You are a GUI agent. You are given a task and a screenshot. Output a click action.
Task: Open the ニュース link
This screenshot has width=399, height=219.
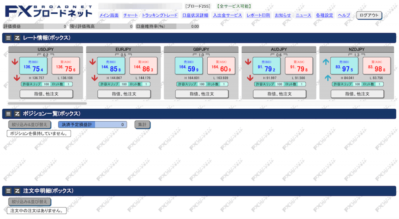303,15
